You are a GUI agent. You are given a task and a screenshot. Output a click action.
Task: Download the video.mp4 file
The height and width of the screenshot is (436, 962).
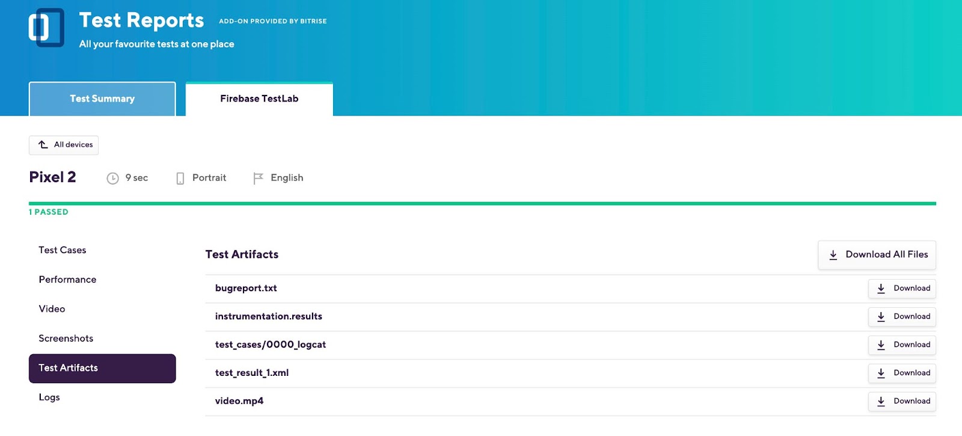coord(902,402)
